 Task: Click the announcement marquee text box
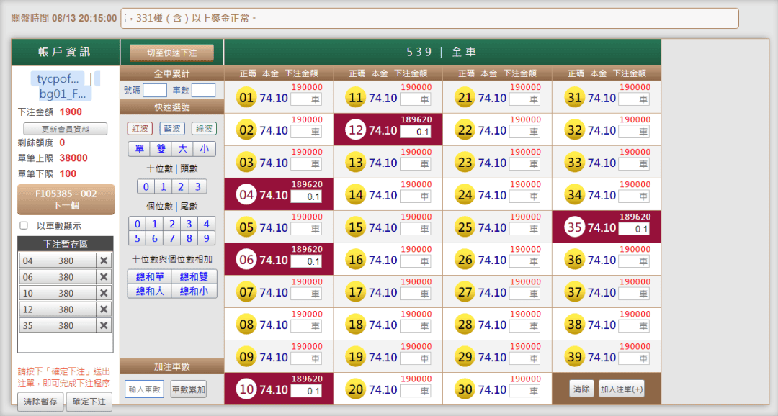[429, 18]
